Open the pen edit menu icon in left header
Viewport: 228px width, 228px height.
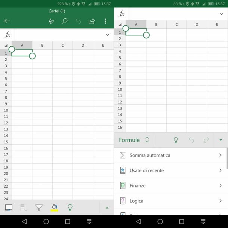[x=51, y=21]
